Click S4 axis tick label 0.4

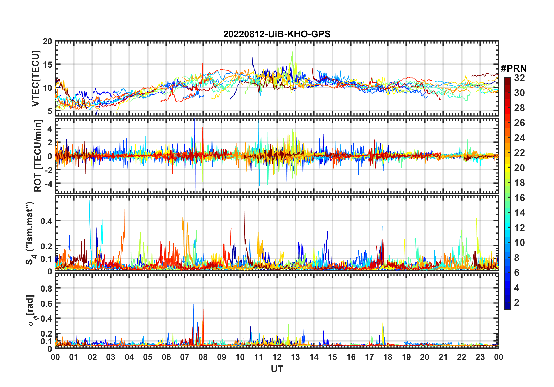[47, 221]
